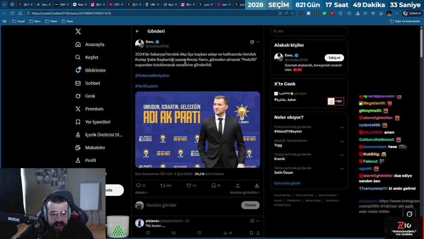
Task: Open Basın bookmarks folder
Action: coord(35,21)
